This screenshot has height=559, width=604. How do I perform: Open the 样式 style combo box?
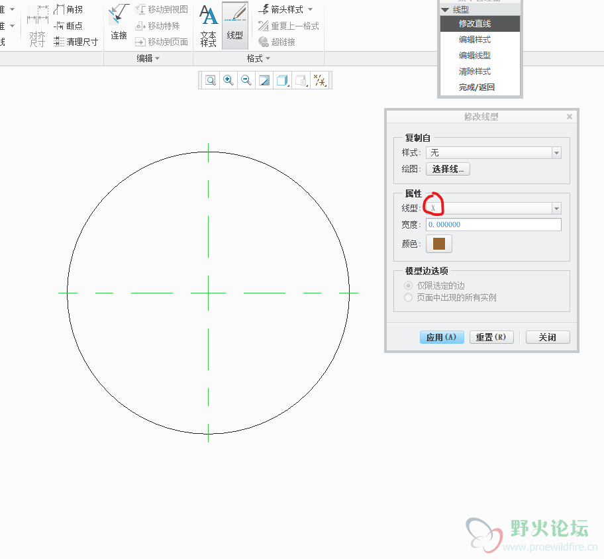493,152
